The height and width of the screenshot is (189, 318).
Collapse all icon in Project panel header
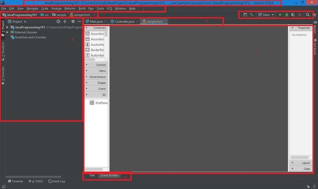click(x=65, y=21)
